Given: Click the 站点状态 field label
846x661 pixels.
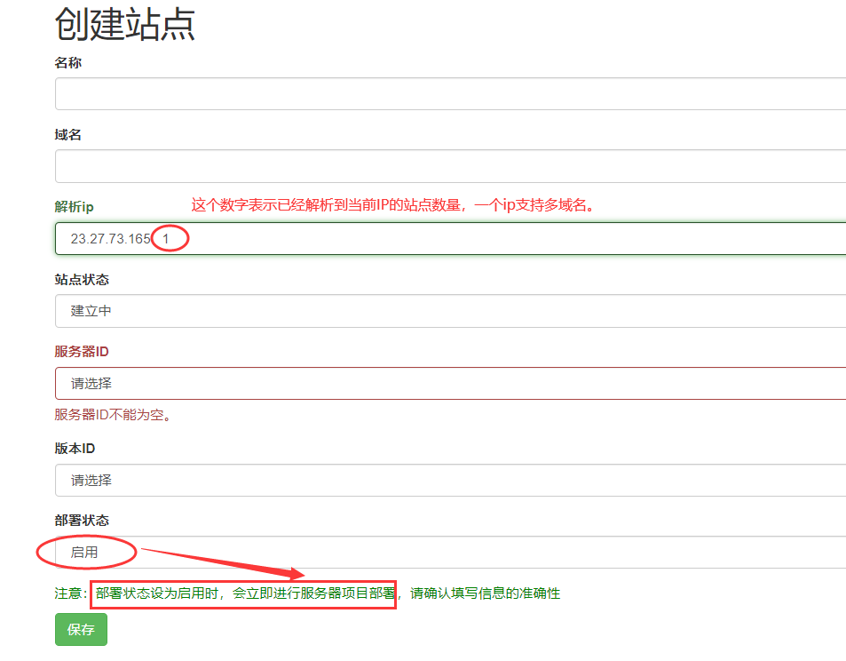Looking at the screenshot, I should pyautogui.click(x=82, y=280).
